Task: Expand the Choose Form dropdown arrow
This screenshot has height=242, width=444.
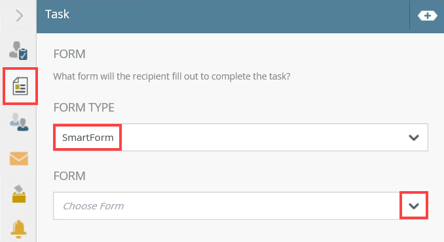Action: [414, 206]
